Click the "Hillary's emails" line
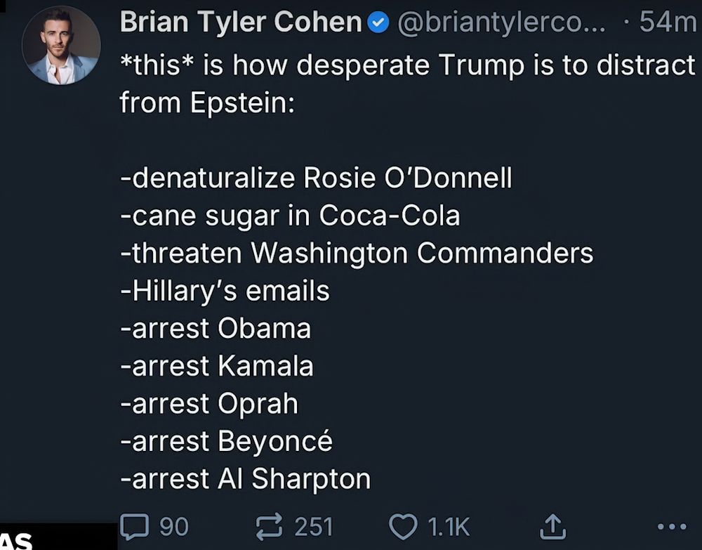This screenshot has height=550, width=702. coord(225,291)
